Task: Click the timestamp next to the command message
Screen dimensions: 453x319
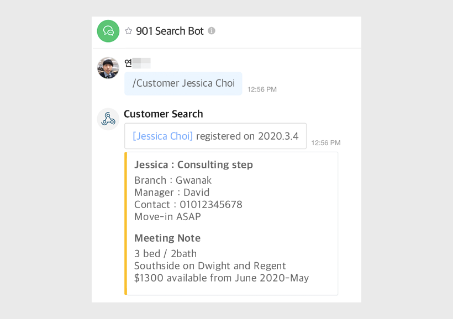Action: click(262, 89)
